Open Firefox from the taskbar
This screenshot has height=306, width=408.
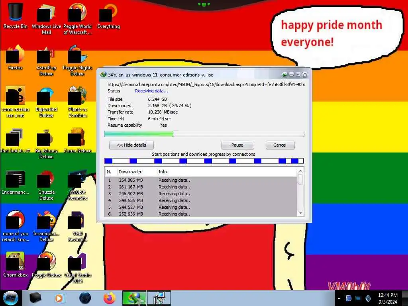point(109,298)
